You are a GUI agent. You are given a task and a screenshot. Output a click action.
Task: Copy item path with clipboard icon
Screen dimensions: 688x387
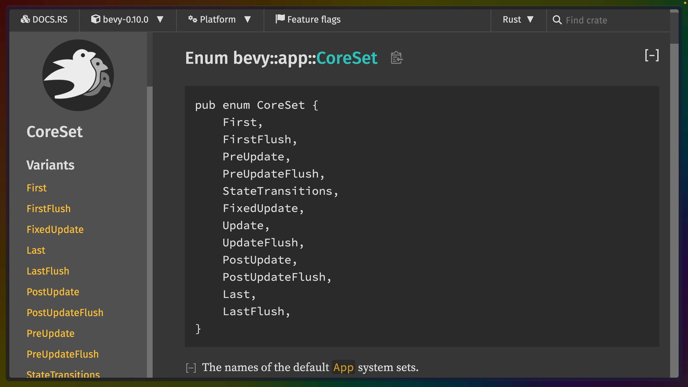(396, 58)
